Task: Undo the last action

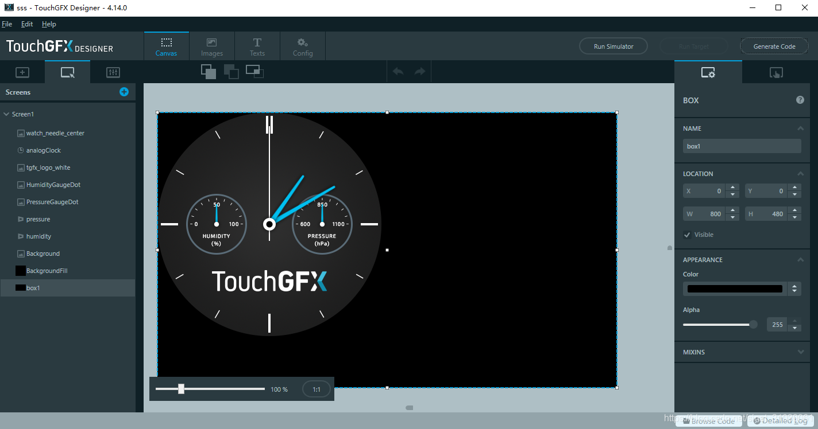Action: tap(398, 72)
